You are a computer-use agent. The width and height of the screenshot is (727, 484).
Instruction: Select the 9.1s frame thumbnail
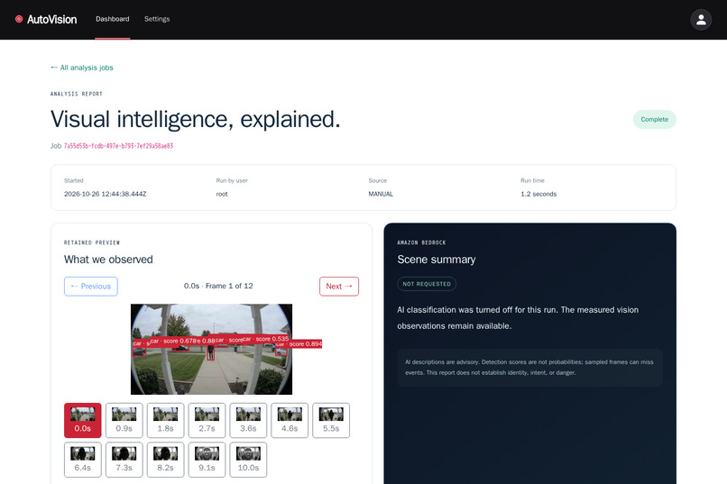coord(207,460)
